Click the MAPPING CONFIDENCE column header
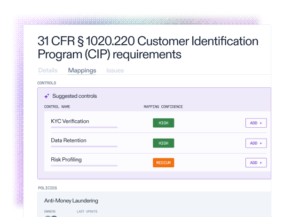This screenshot has width=284, height=217. (163, 107)
